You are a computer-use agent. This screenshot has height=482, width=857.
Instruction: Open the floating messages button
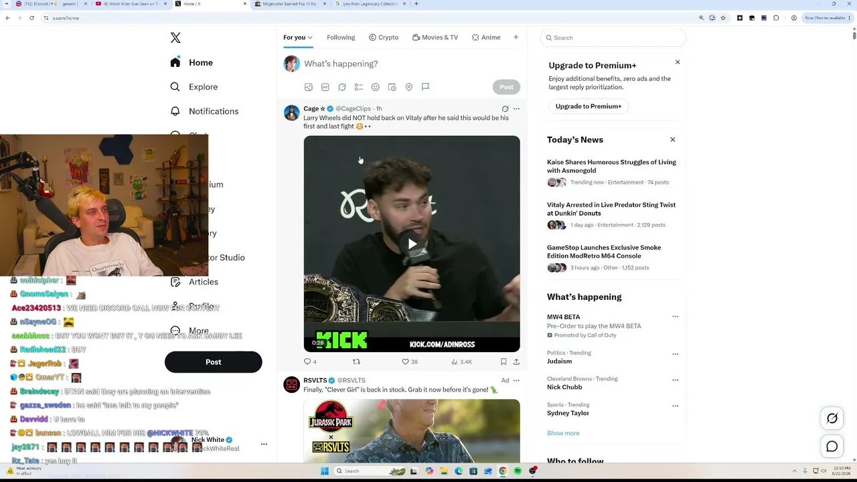pyautogui.click(x=832, y=447)
